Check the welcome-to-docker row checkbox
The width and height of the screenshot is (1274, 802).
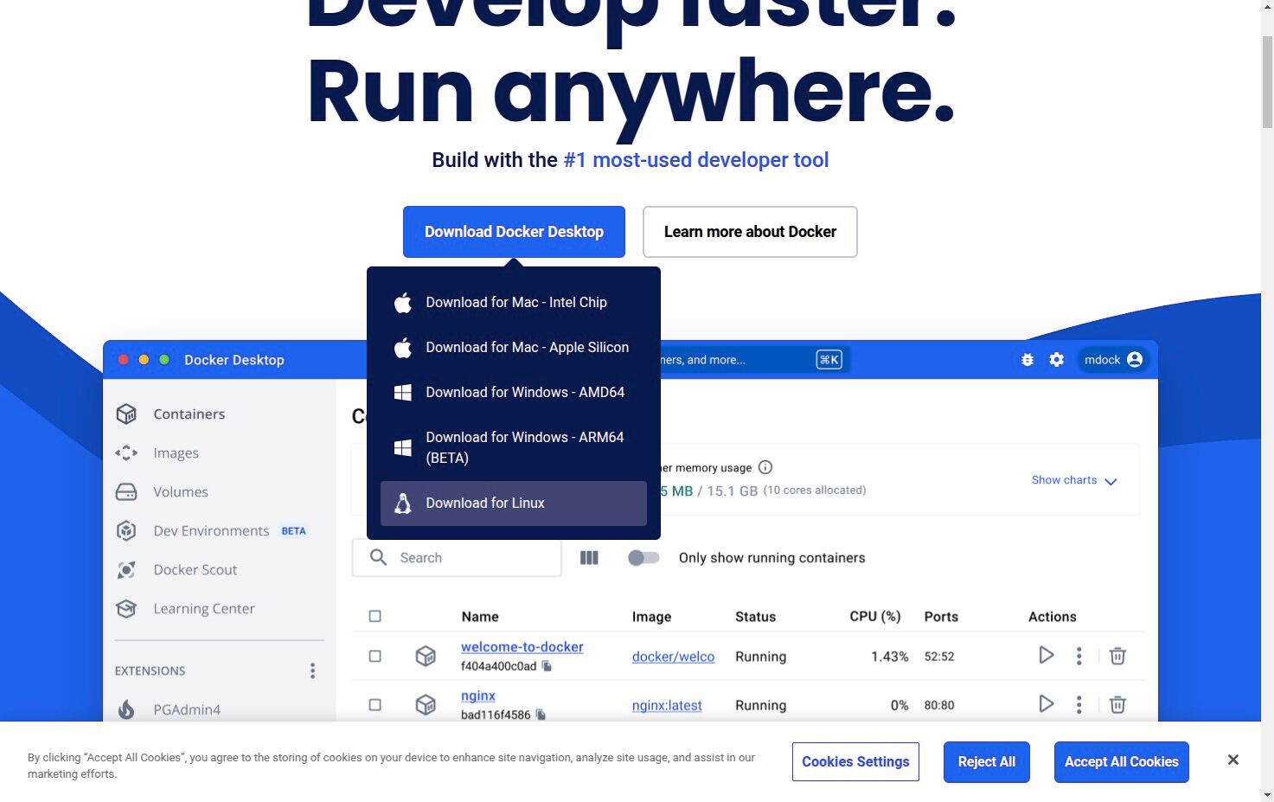coord(375,656)
